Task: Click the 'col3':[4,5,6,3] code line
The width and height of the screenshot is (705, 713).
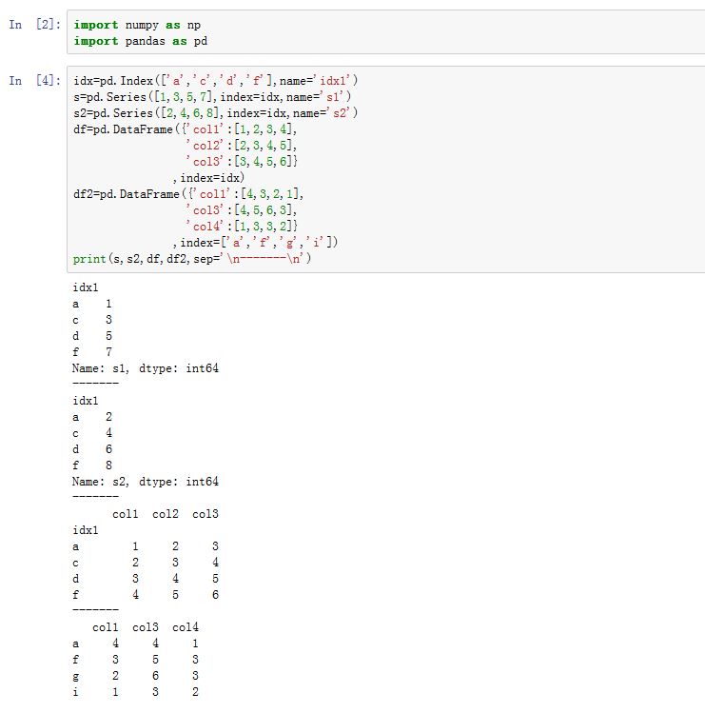Action: coord(242,210)
